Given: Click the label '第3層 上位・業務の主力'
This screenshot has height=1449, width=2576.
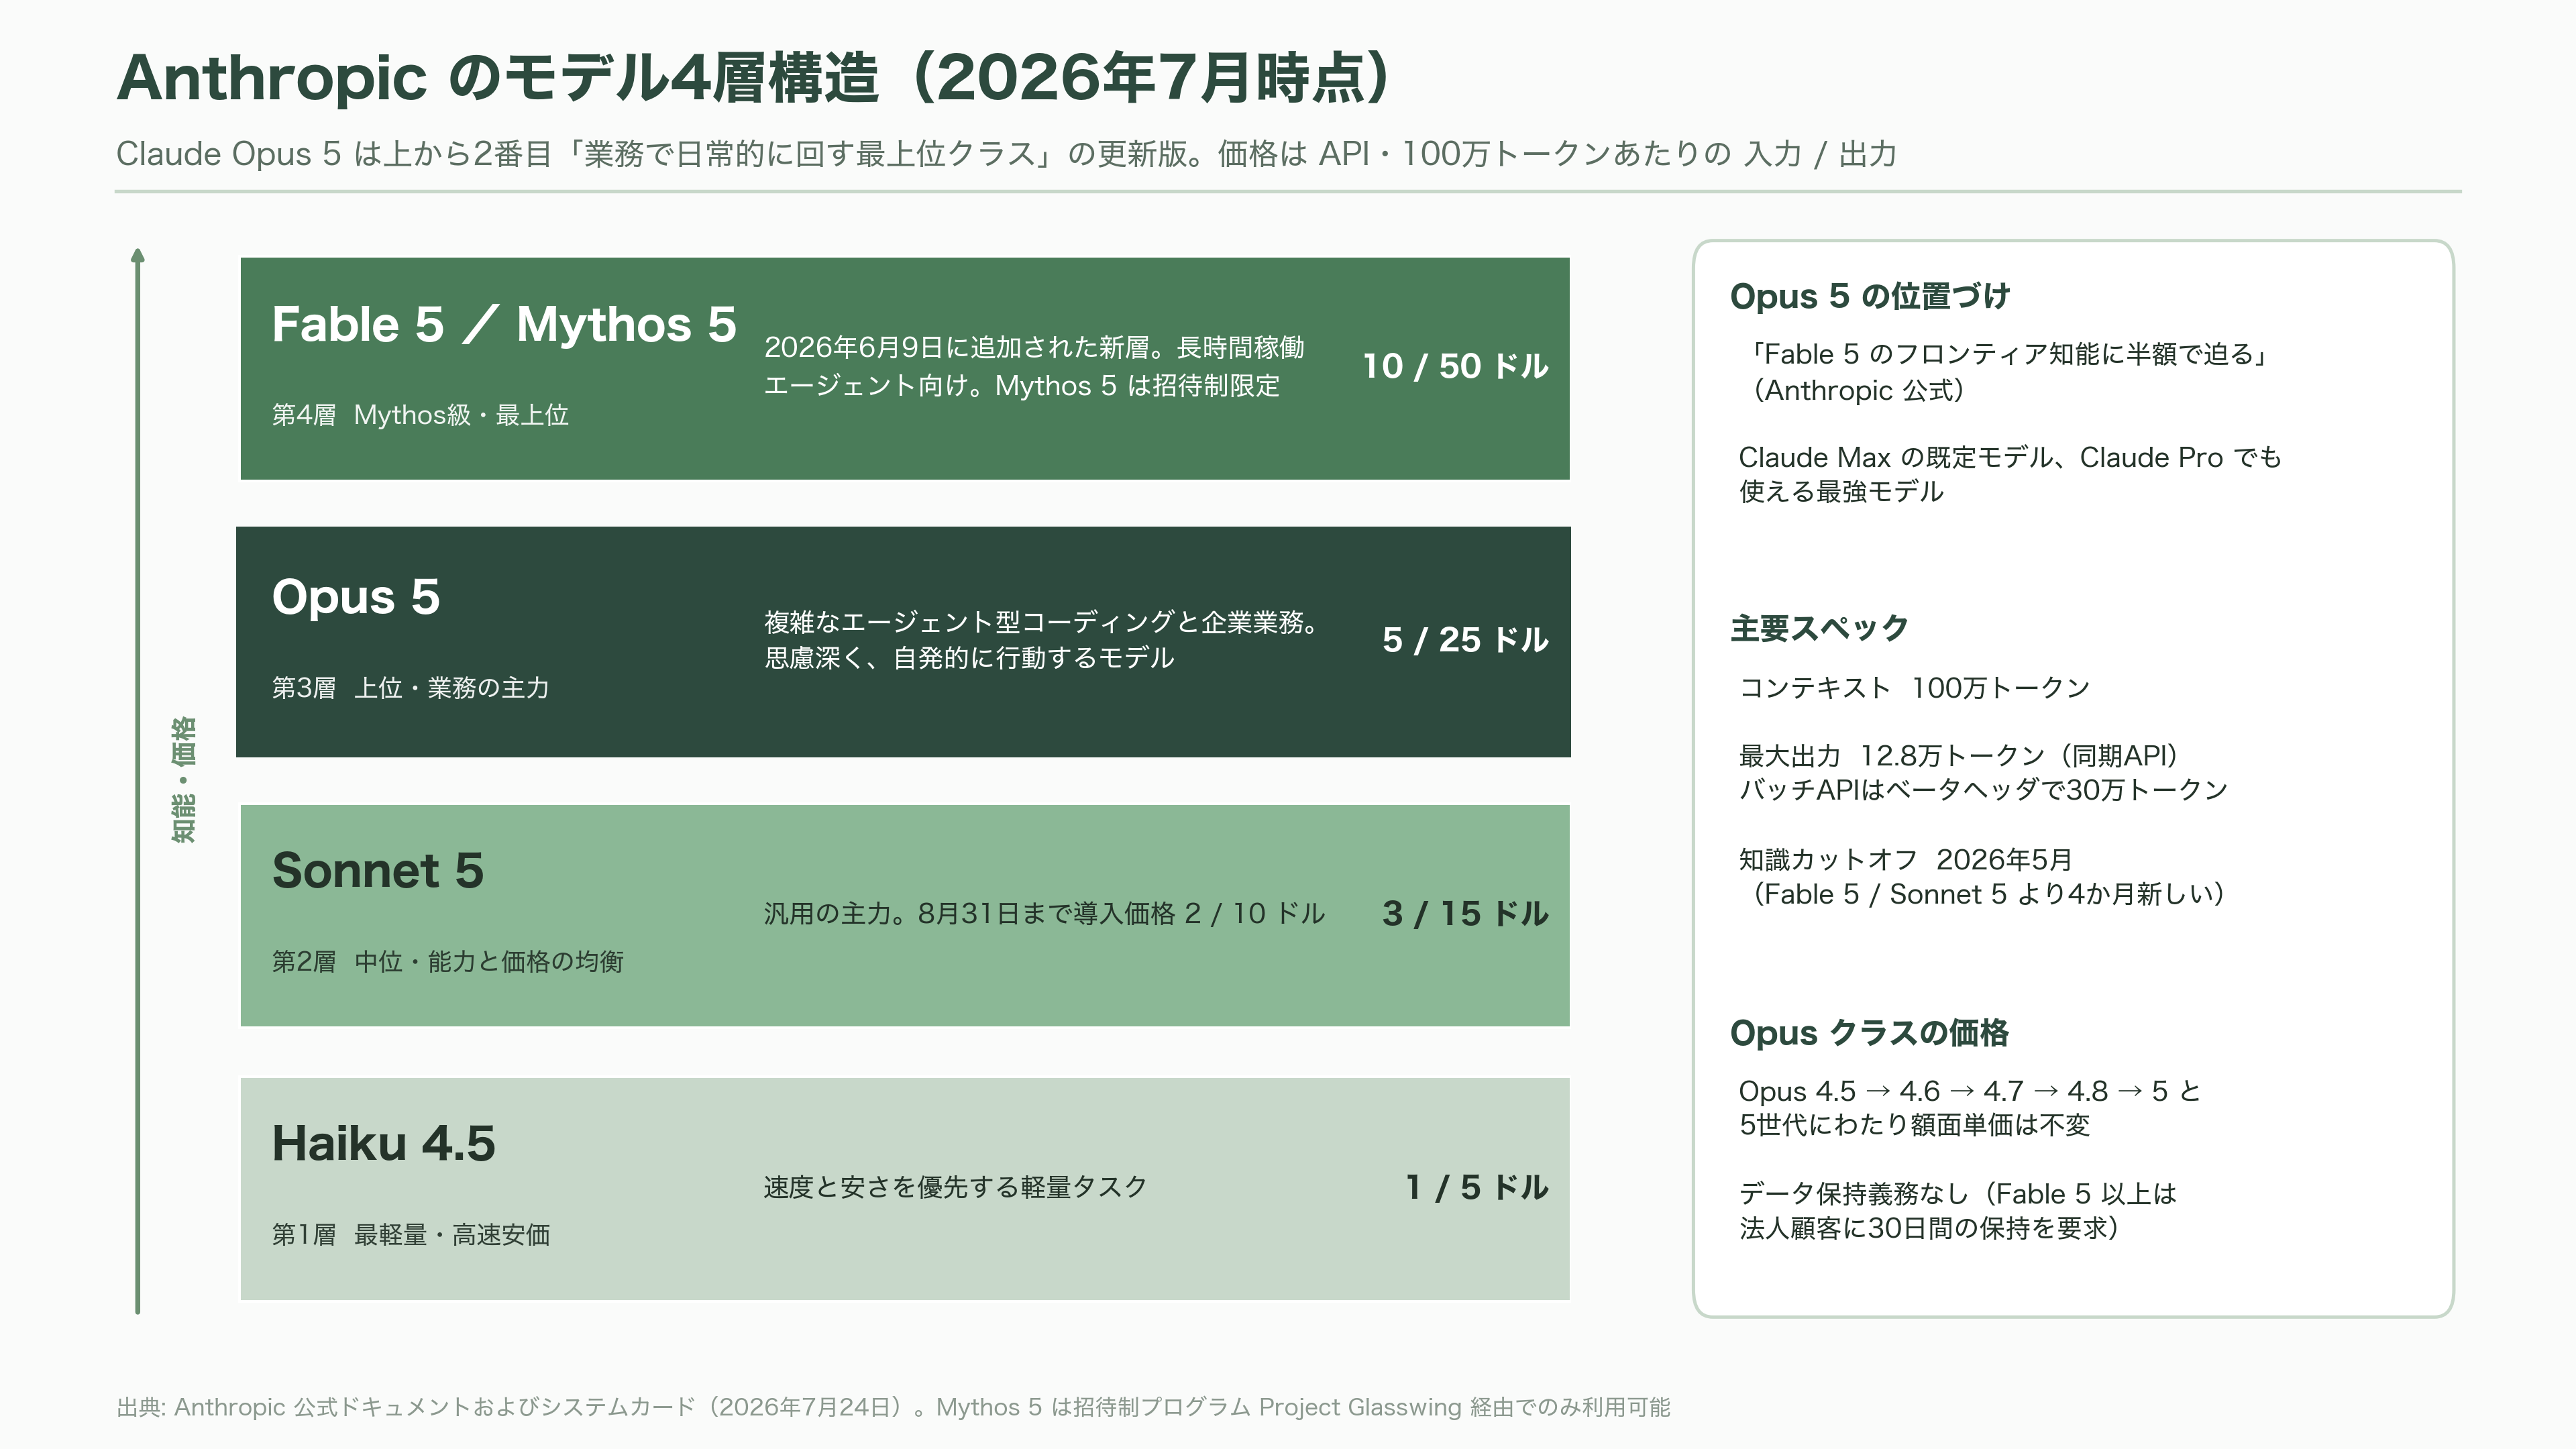Looking at the screenshot, I should (x=410, y=688).
